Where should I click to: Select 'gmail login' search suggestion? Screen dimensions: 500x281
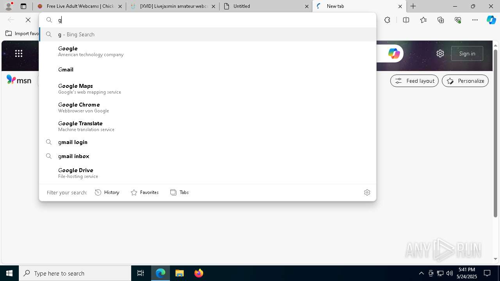tap(207, 142)
